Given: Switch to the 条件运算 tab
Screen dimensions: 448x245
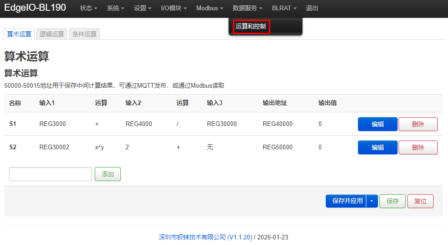Looking at the screenshot, I should 84,34.
